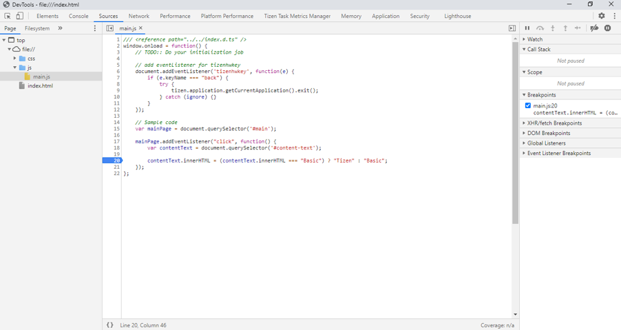This screenshot has width=621, height=330.
Task: Switch to the Console tab
Action: (78, 16)
